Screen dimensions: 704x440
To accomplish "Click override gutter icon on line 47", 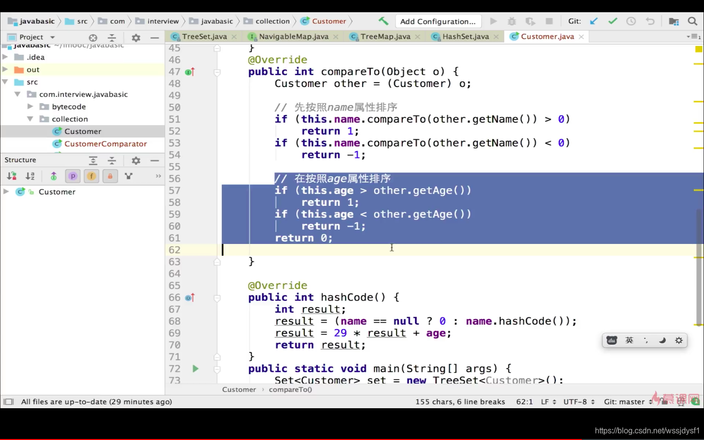I will tap(190, 72).
